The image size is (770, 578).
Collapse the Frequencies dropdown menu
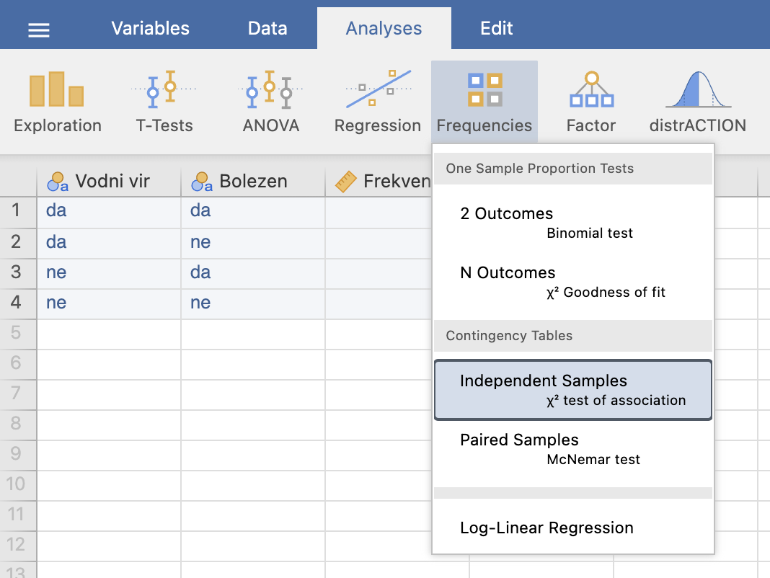[x=484, y=102]
